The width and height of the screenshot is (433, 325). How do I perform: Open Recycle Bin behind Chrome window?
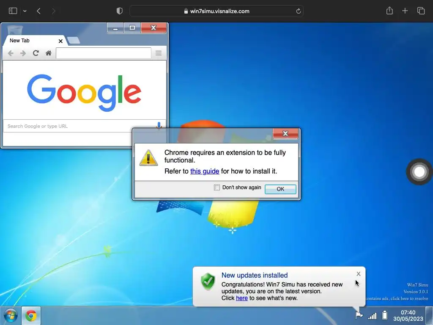click(x=15, y=30)
